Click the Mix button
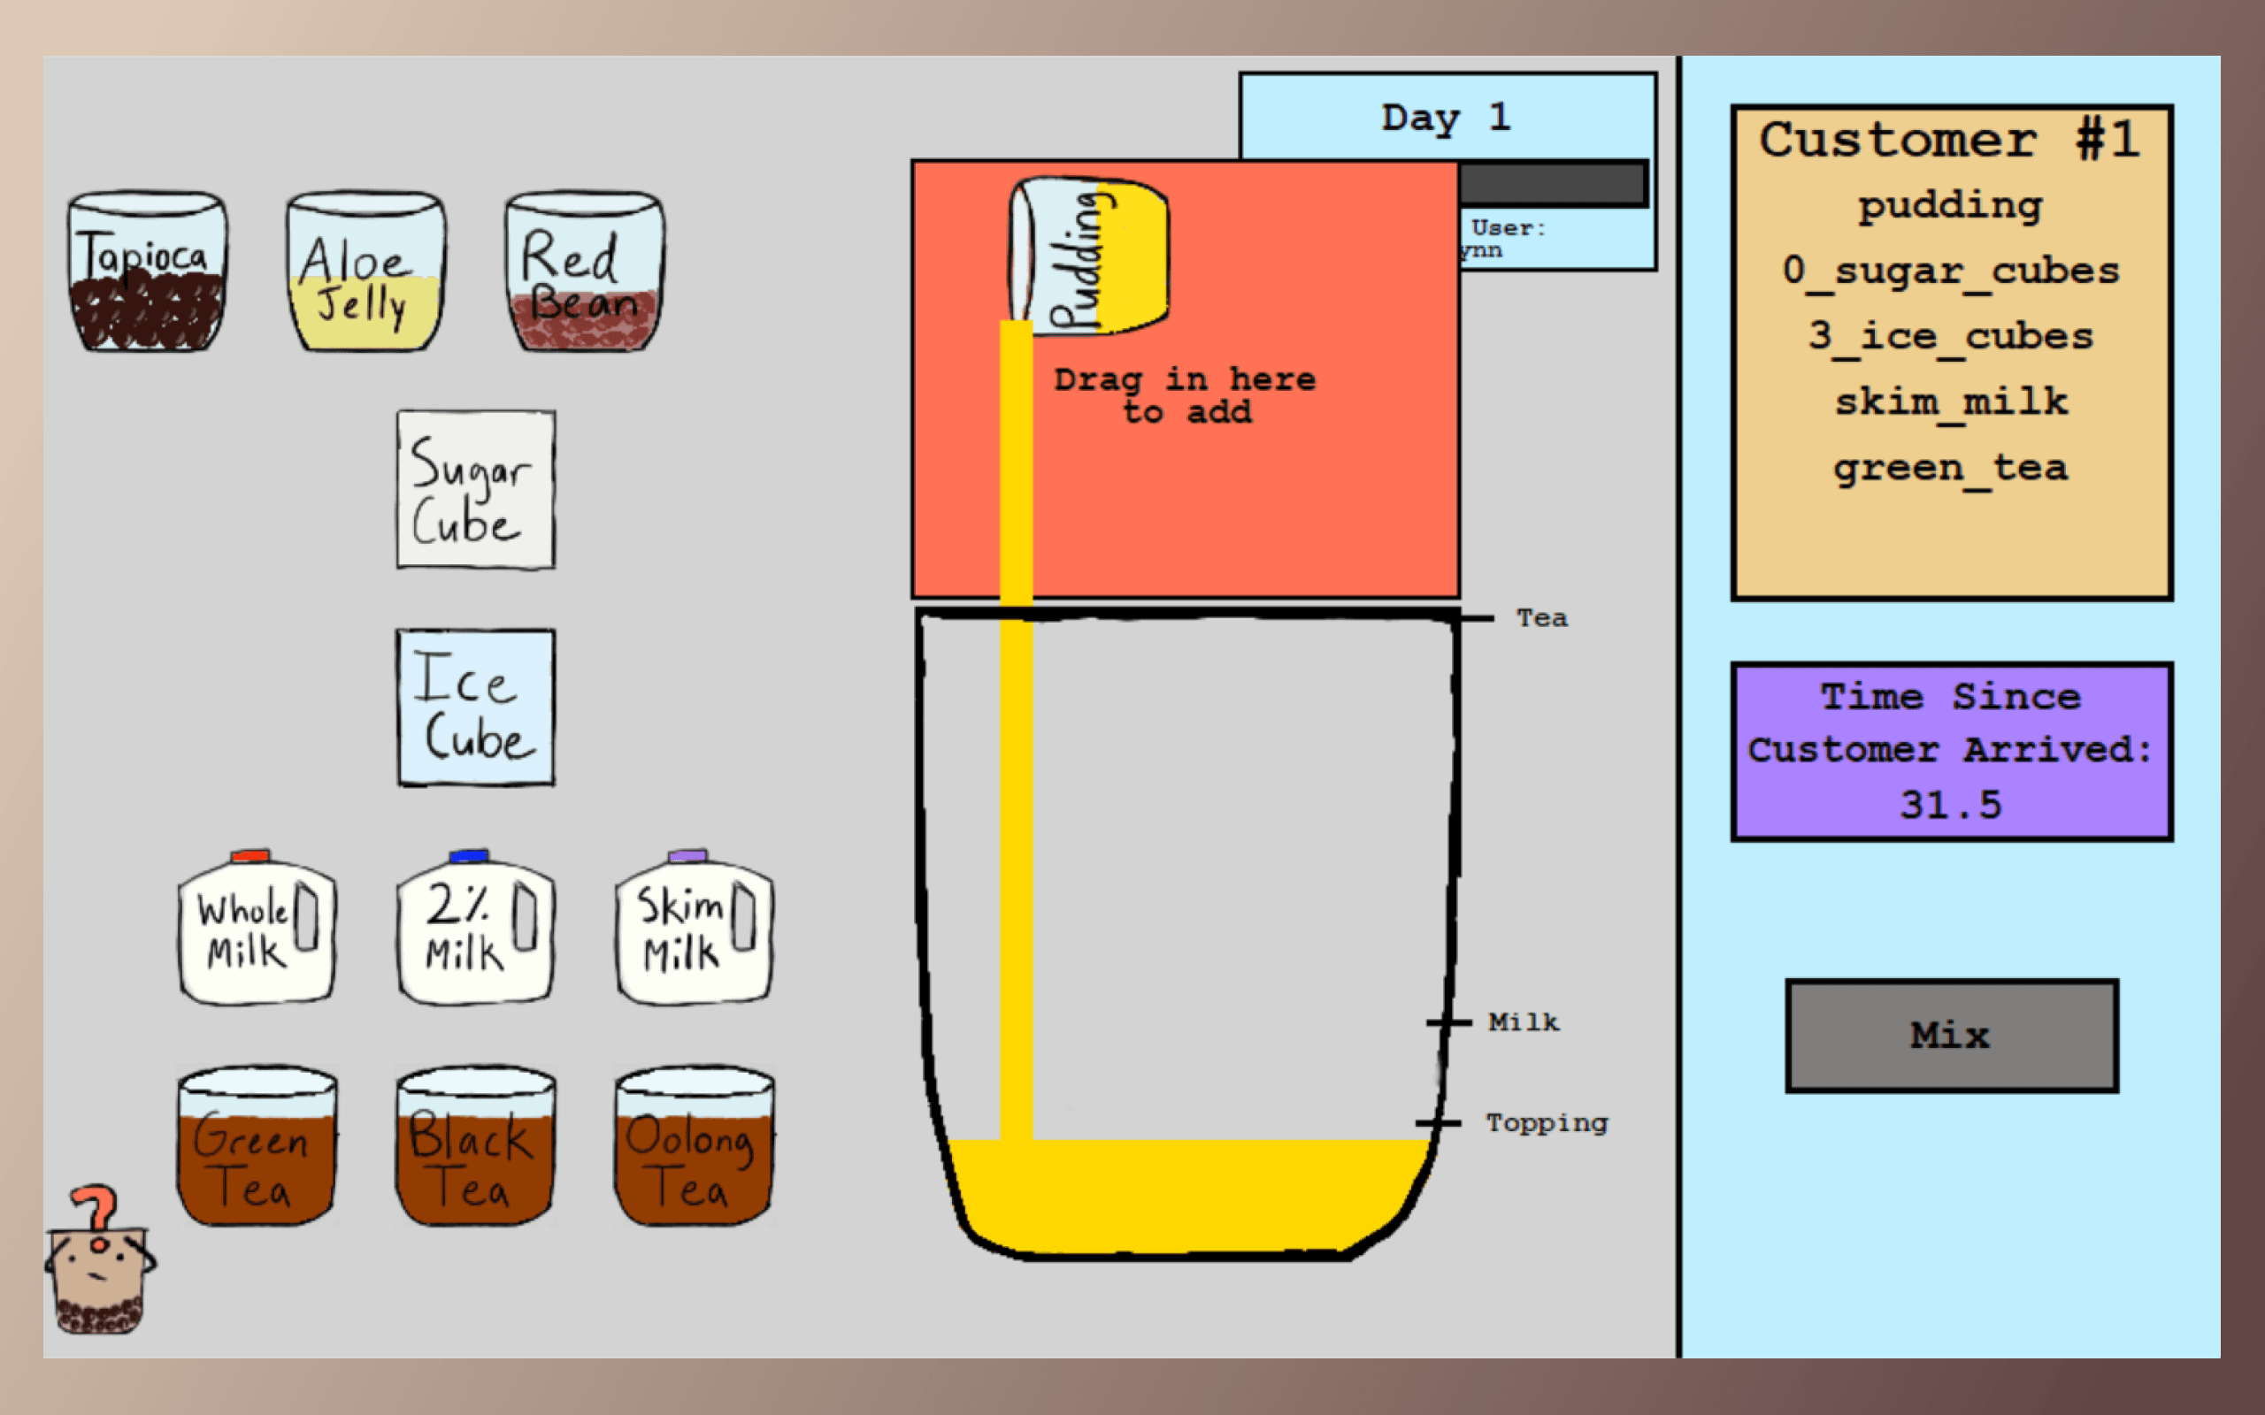Viewport: 2265px width, 1415px height. pos(1952,1036)
